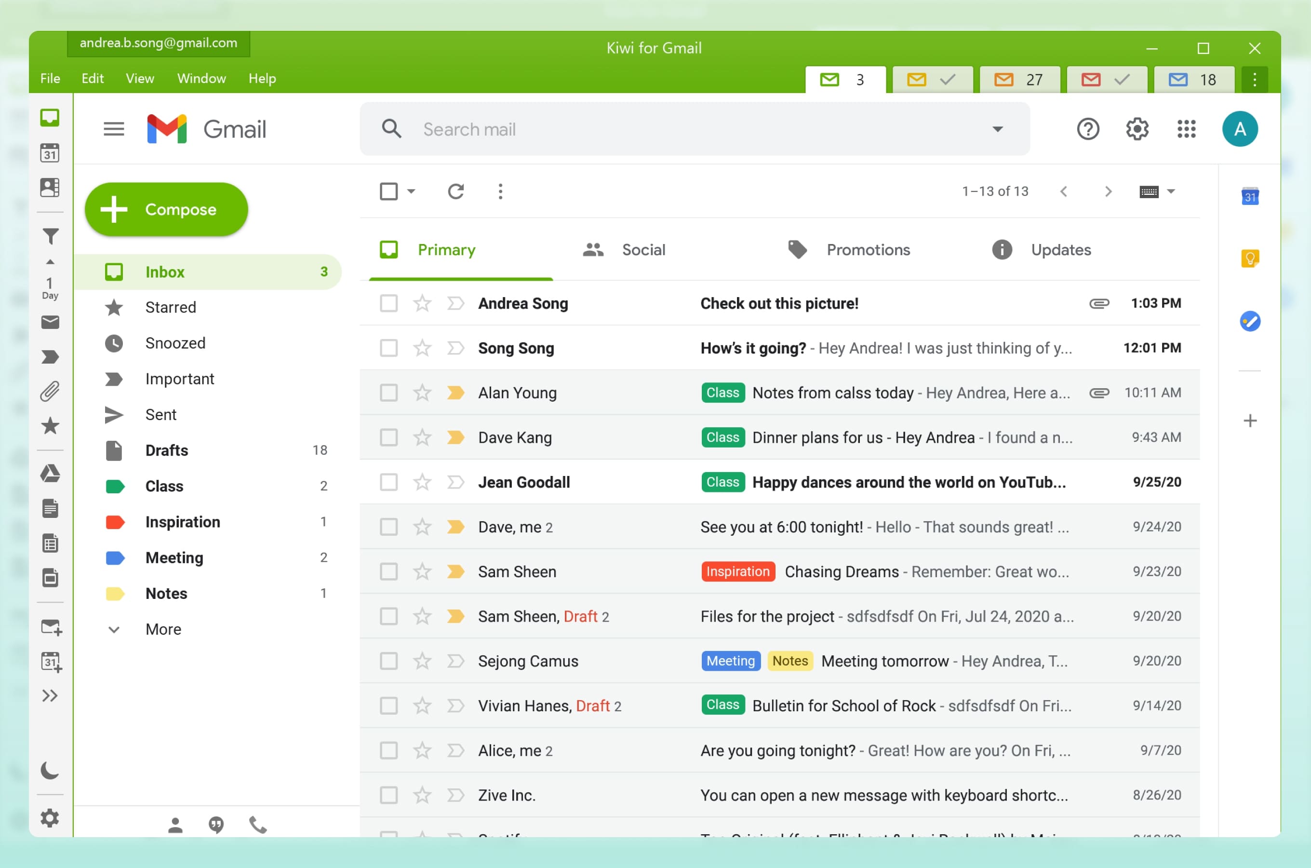Select the paperclip attachment filter icon
1311x868 pixels.
[x=50, y=390]
